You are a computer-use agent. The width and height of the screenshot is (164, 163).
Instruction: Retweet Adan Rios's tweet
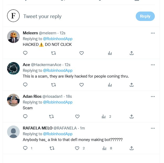click(x=52, y=116)
